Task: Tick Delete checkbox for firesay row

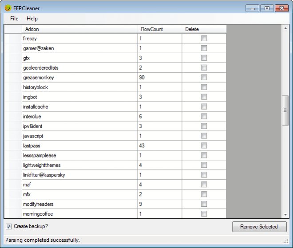Action: [x=204, y=39]
